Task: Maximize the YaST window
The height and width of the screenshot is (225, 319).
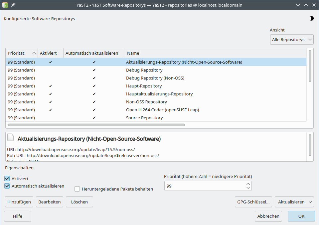Action: [x=306, y=5]
